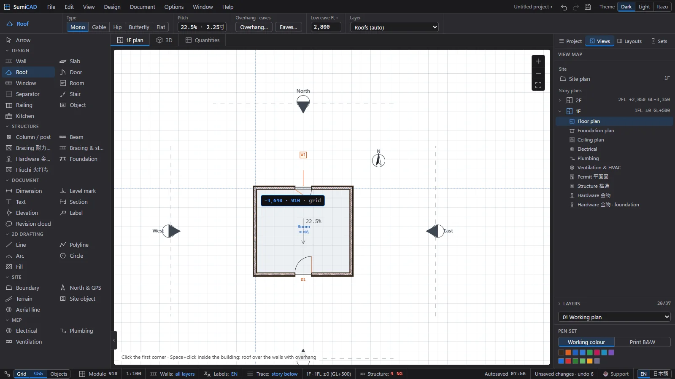Open the 01 Working plan dropdown
The width and height of the screenshot is (675, 379).
point(614,317)
